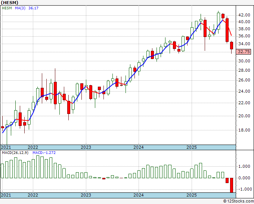This screenshot has height=204, width=254.
Task: Click the -1.000 MACD axis label
Action: [244, 189]
